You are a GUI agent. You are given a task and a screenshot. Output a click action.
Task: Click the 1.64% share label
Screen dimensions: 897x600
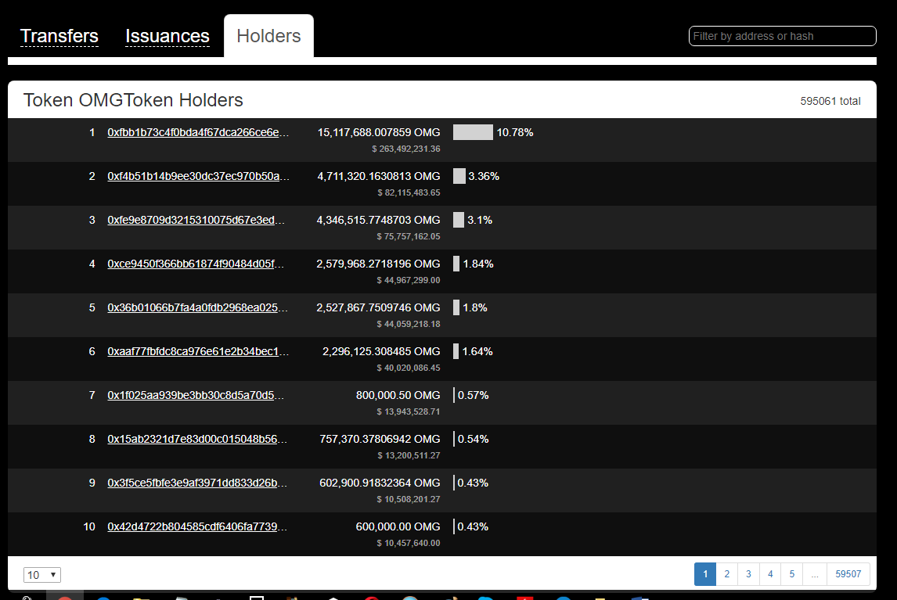click(477, 351)
